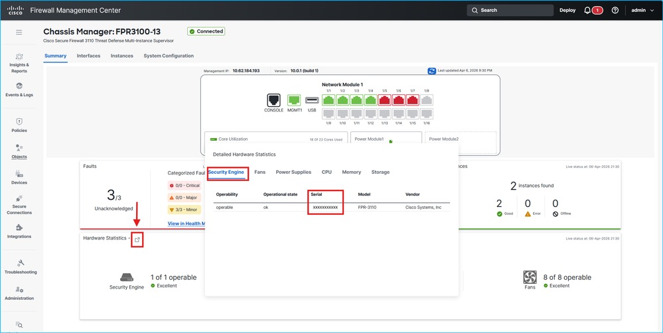Open Integrations in sidebar
663x333 pixels.
(x=19, y=232)
